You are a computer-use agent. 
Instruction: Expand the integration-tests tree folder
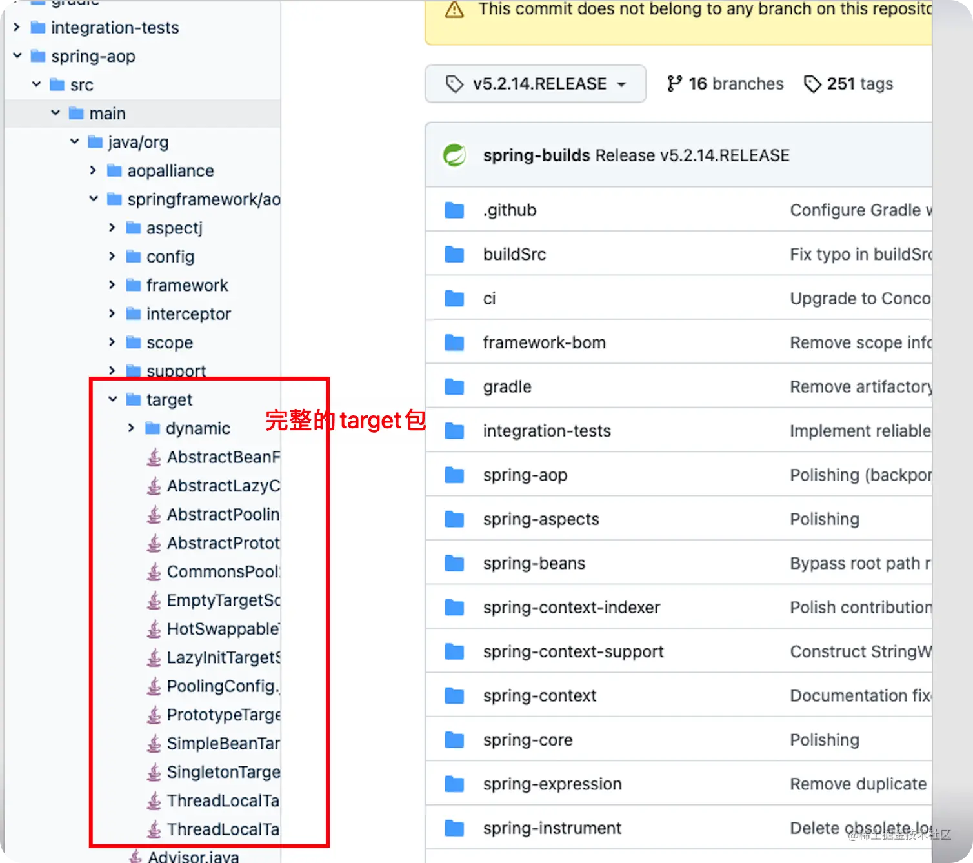17,27
